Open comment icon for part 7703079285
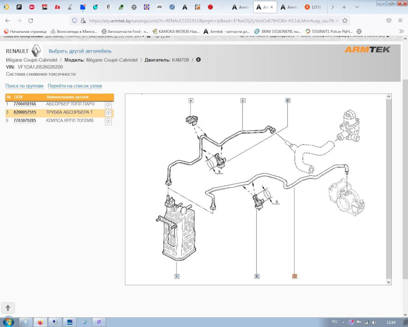Viewport: 408px width, 327px height. click(x=108, y=121)
